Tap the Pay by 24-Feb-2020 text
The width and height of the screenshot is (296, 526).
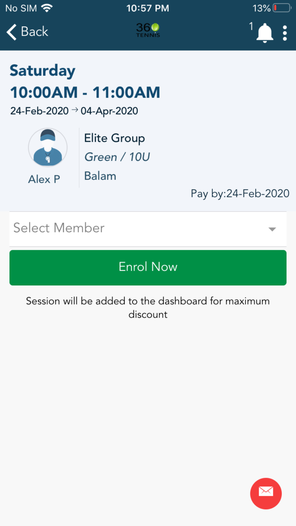(x=240, y=194)
